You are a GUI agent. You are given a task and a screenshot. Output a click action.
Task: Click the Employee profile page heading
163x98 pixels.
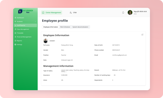55,21
